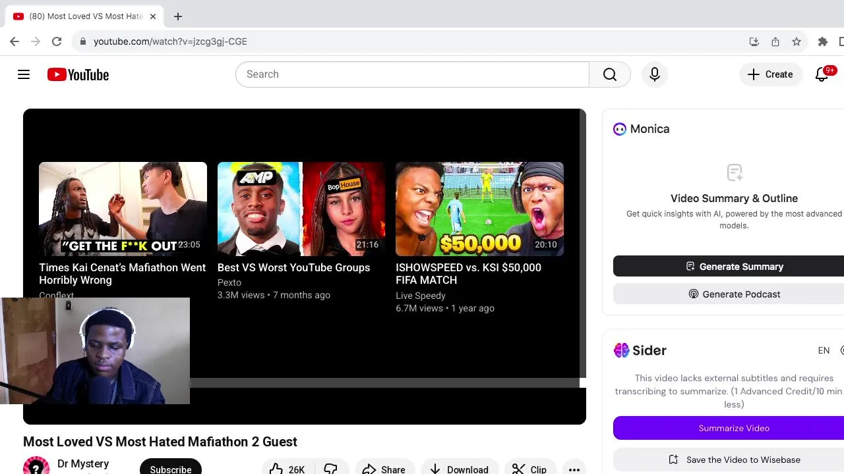Image resolution: width=844 pixels, height=474 pixels.
Task: Open Kai Cenat's Mafiathon video thumbnail
Action: point(123,209)
